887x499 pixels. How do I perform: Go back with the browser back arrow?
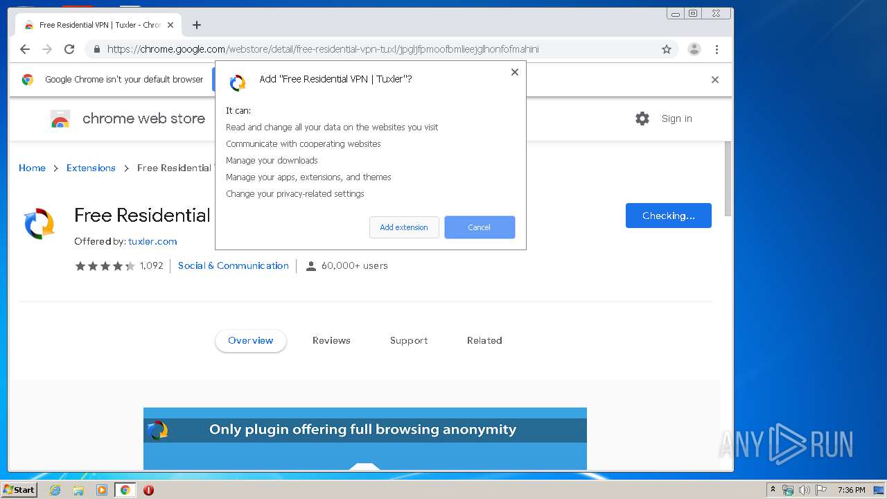click(25, 49)
